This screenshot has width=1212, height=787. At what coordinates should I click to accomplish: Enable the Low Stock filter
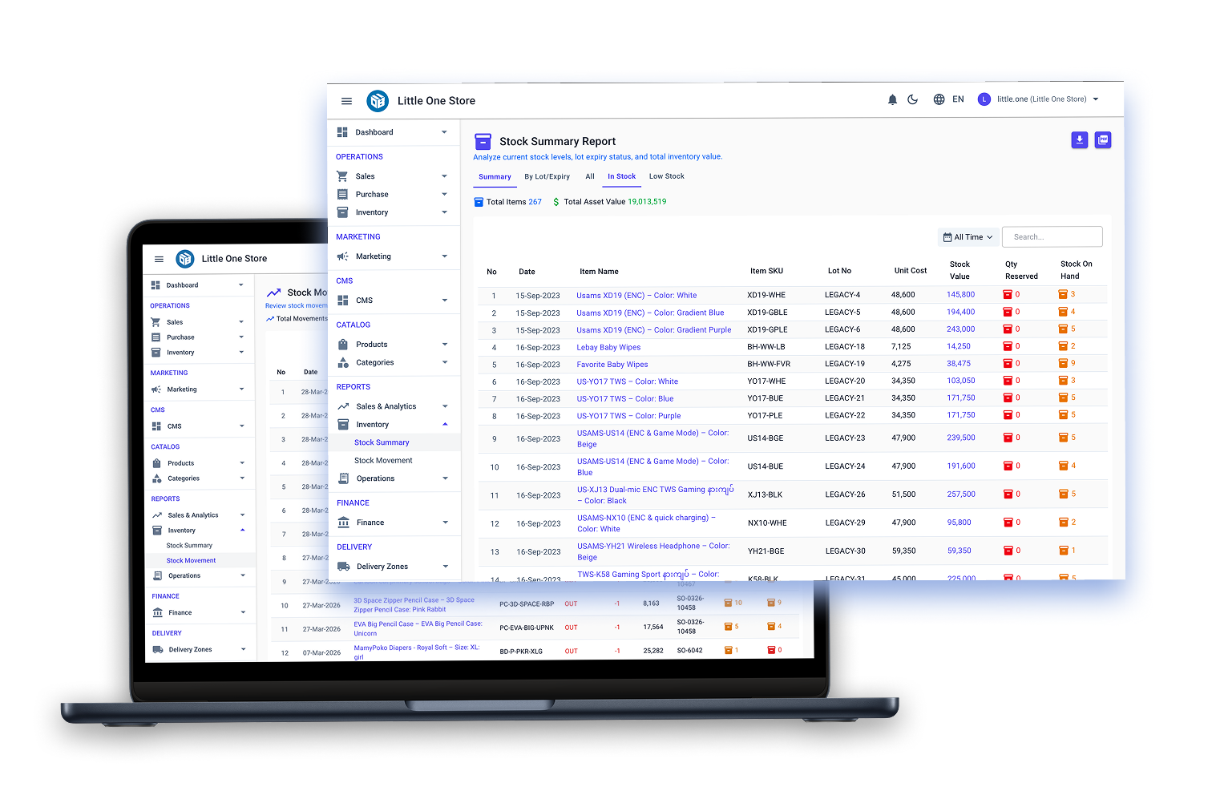click(x=666, y=176)
